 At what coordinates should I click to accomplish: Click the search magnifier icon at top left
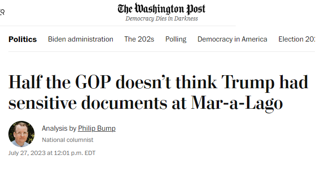(2, 12)
